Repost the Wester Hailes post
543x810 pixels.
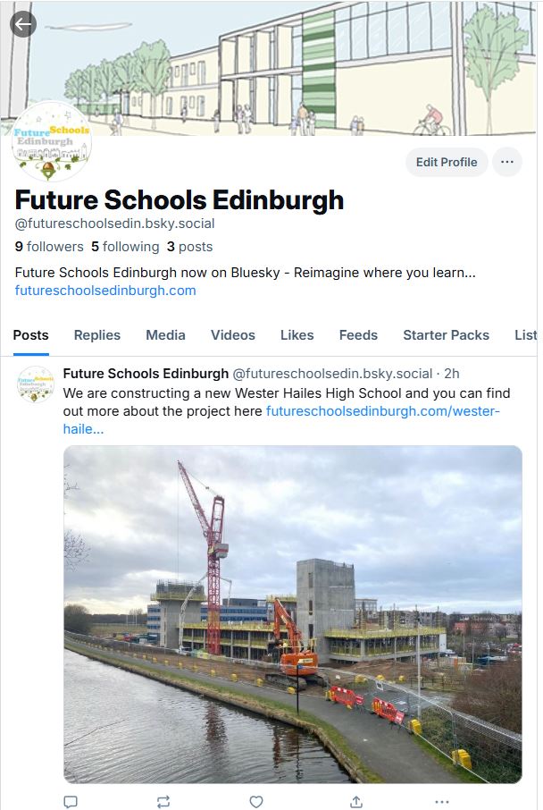point(163,801)
